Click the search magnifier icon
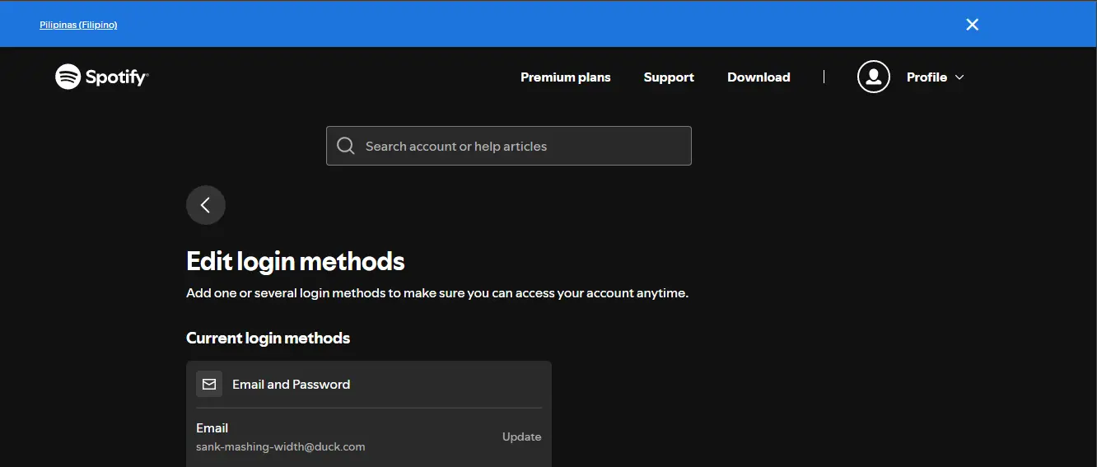Image resolution: width=1097 pixels, height=467 pixels. click(x=346, y=146)
